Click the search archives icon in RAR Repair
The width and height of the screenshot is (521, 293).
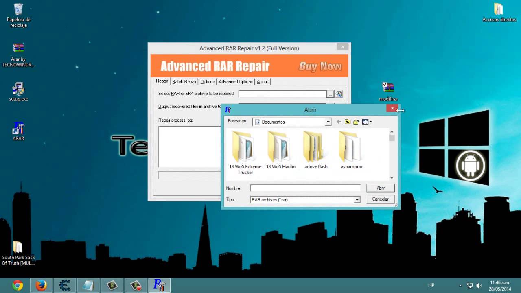(x=339, y=94)
